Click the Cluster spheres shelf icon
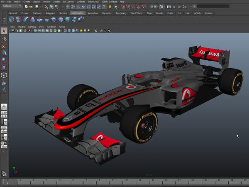249x187 pixels. pyautogui.click(x=81, y=19)
